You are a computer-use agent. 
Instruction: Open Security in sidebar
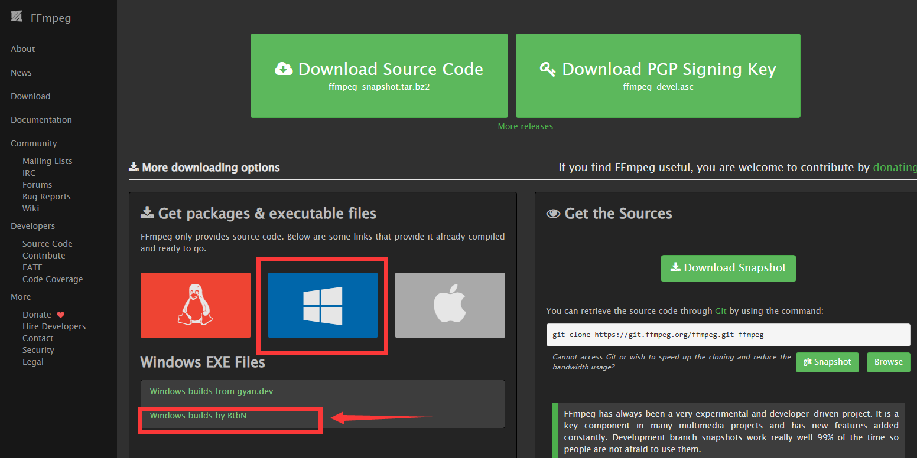click(x=38, y=350)
